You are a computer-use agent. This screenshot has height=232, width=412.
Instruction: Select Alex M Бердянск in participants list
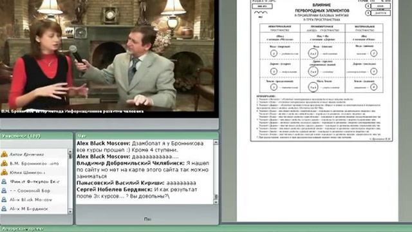click(x=29, y=209)
